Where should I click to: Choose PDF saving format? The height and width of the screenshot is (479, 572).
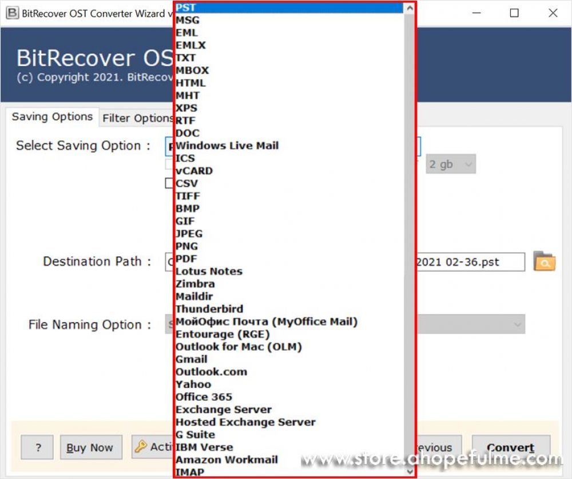tap(289, 259)
